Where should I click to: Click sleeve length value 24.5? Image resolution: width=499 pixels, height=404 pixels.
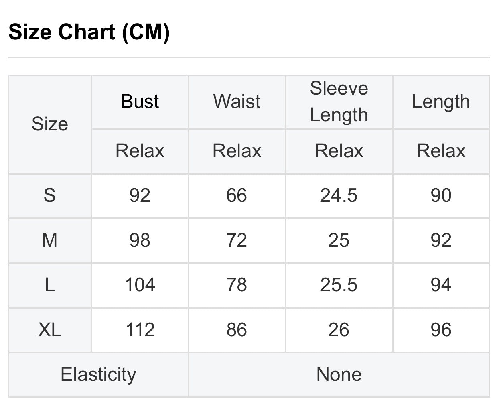339,196
